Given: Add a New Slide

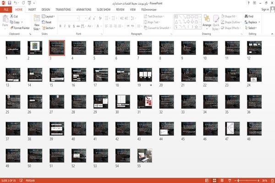Looking at the screenshot, I should 37,22.
